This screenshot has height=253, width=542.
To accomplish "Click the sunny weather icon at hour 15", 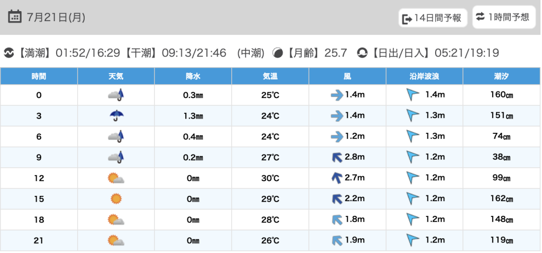I will pos(116,199).
